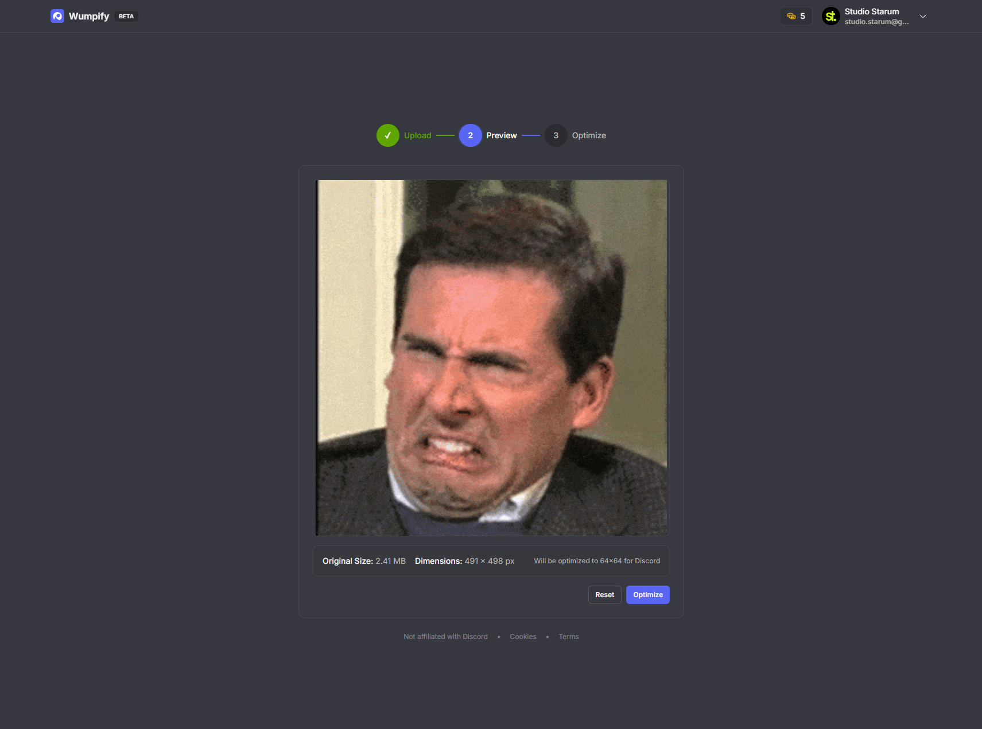982x729 pixels.
Task: Click the Reset button
Action: click(604, 594)
